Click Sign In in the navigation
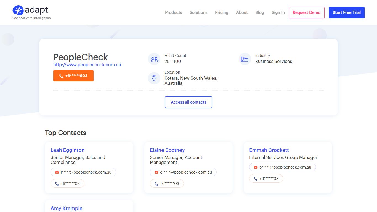Image resolution: width=377 pixels, height=212 pixels. tap(278, 12)
